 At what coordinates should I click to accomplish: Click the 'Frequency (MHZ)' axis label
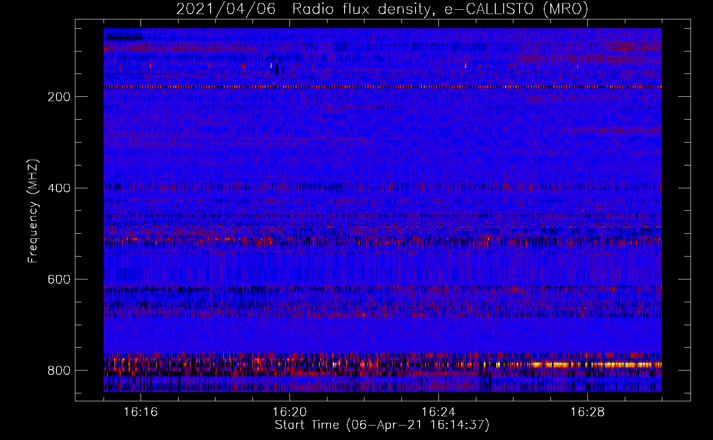33,211
